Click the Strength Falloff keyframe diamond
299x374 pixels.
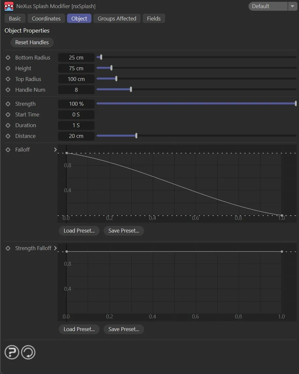pyautogui.click(x=8, y=248)
